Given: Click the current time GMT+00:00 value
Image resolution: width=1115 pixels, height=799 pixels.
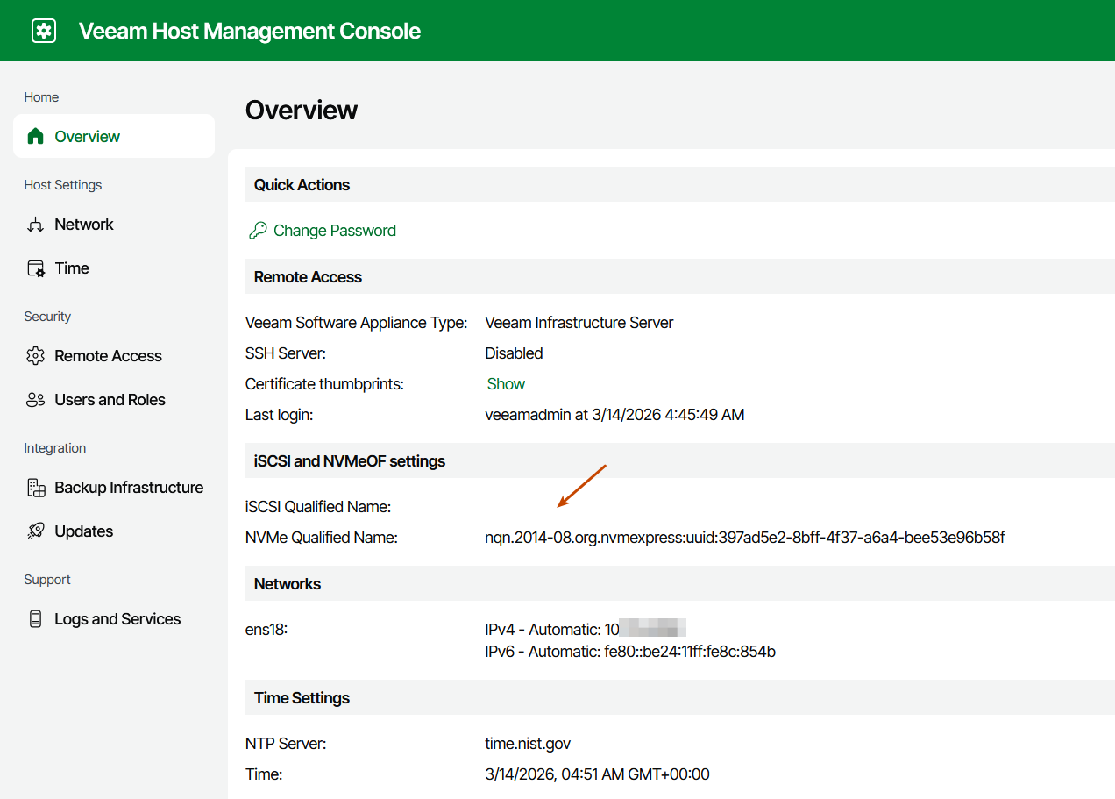Looking at the screenshot, I should pyautogui.click(x=597, y=774).
